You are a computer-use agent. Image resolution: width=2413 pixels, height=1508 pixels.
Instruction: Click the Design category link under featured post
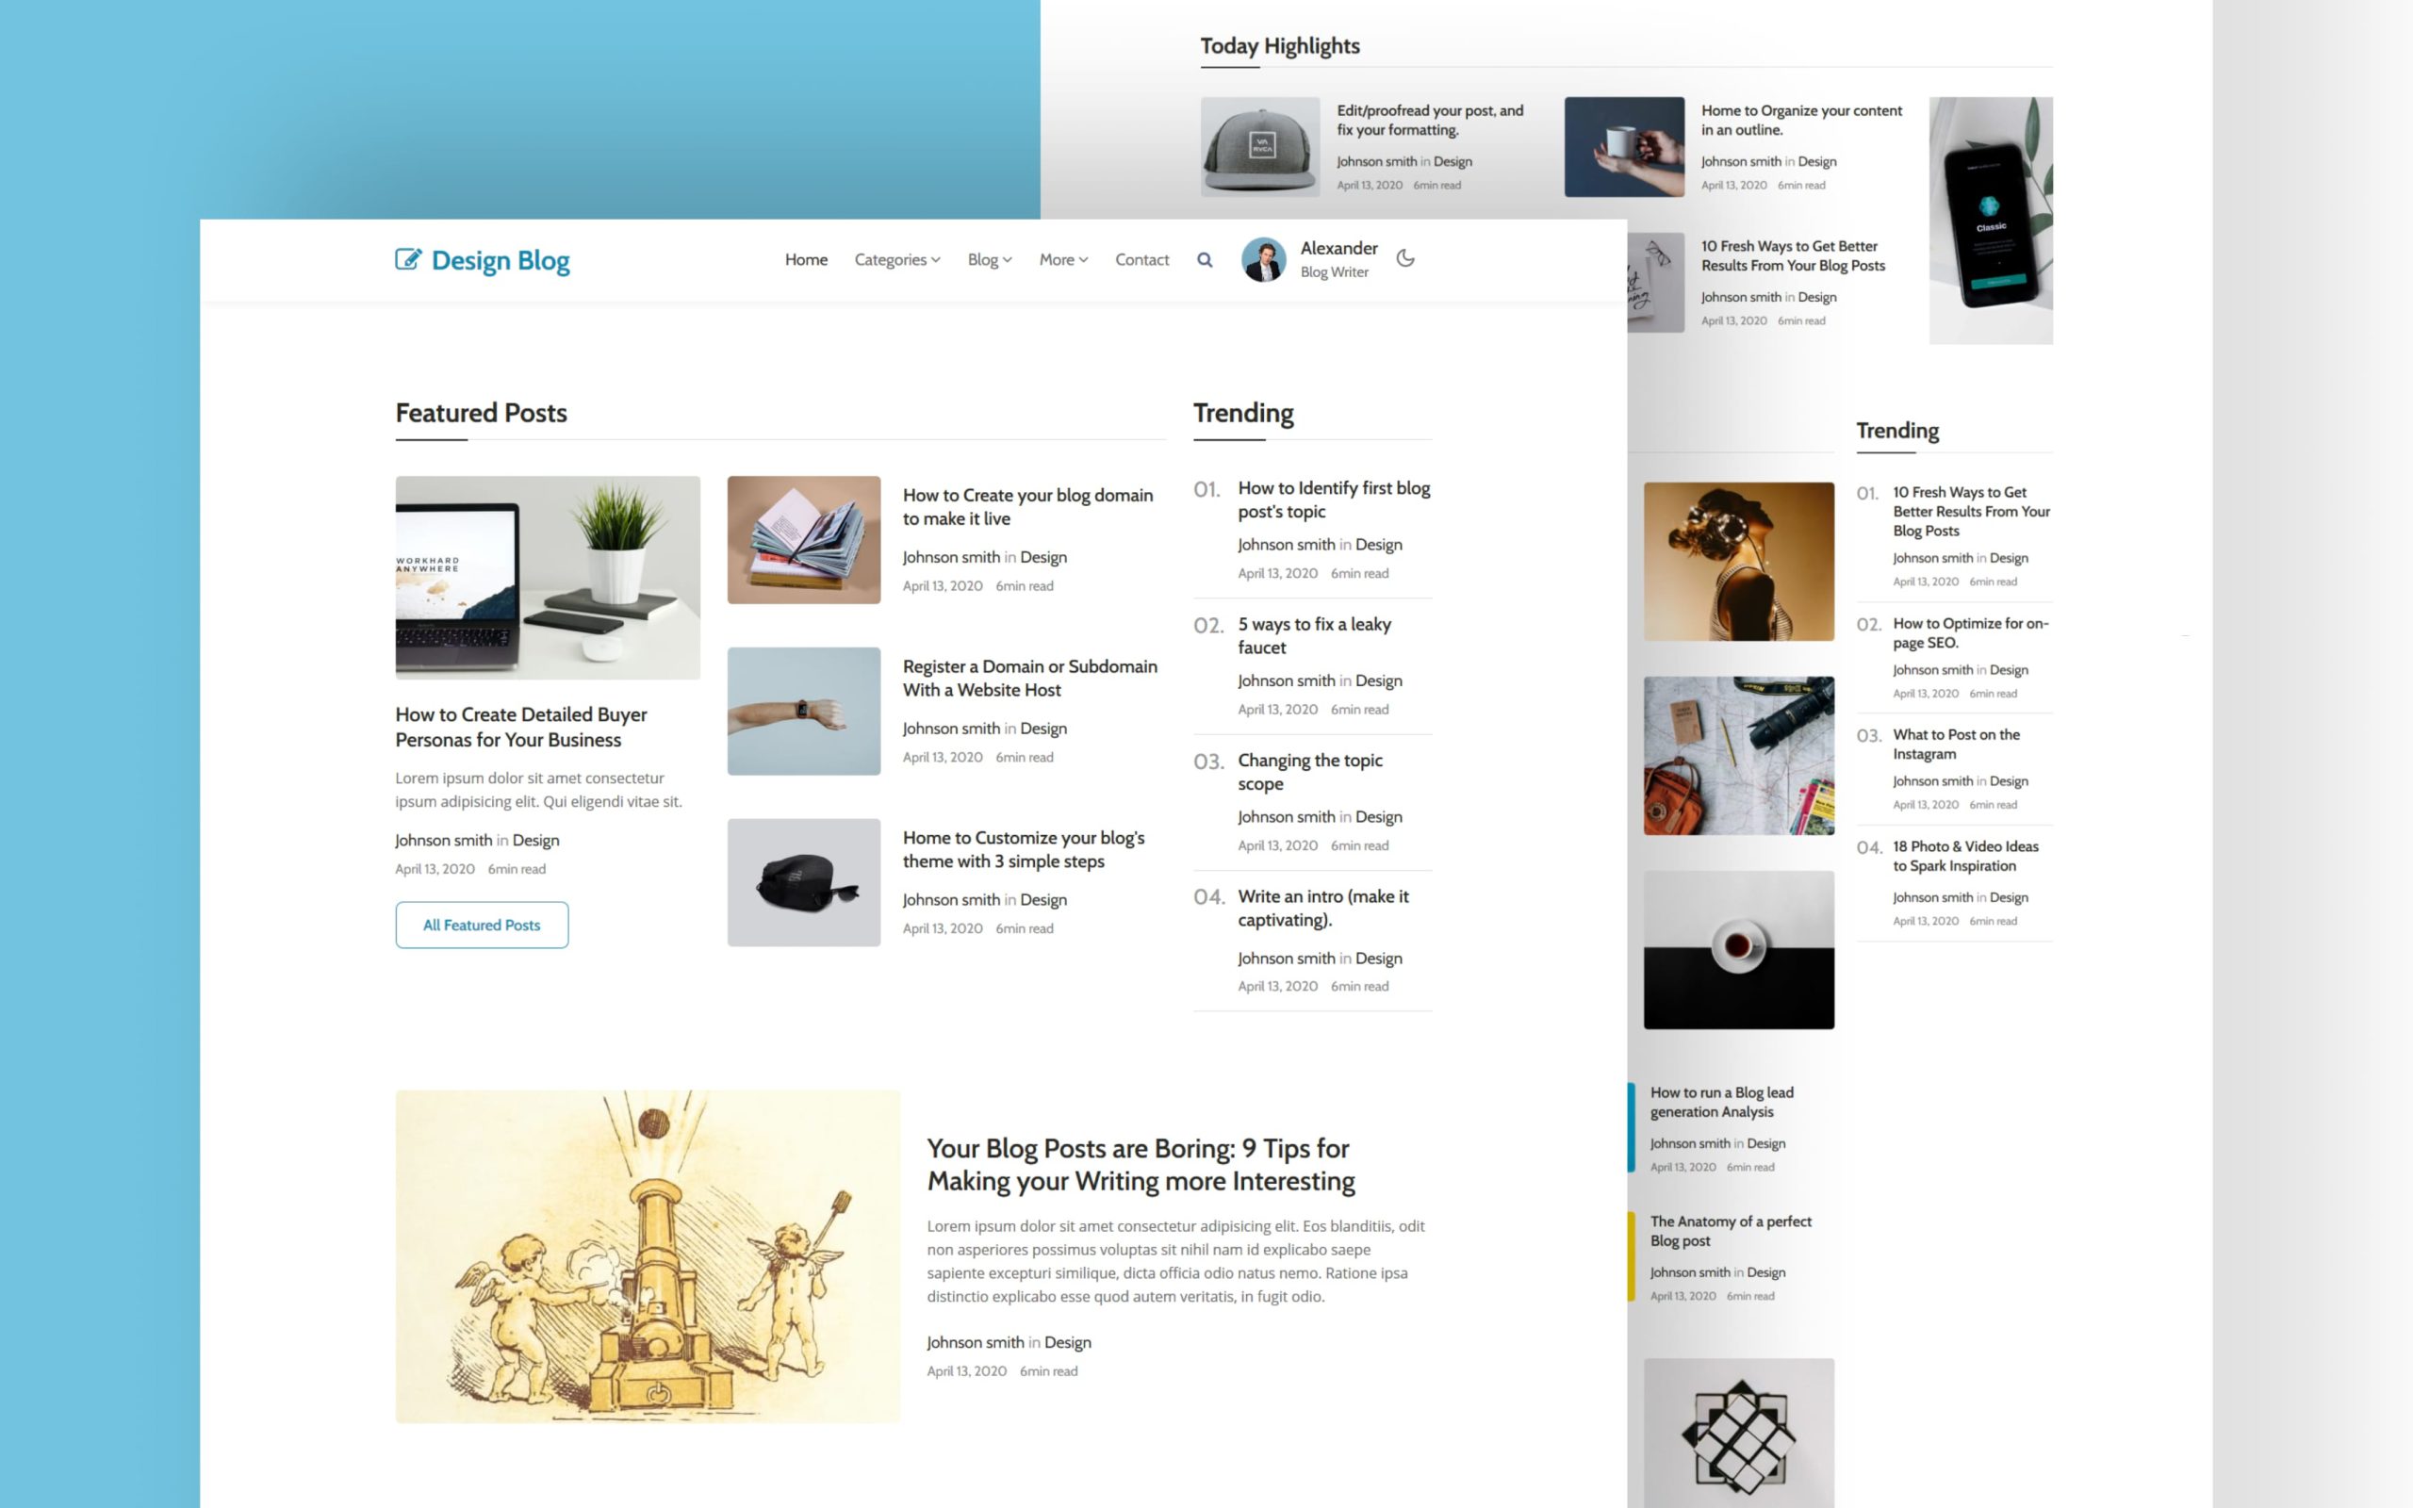coord(537,839)
